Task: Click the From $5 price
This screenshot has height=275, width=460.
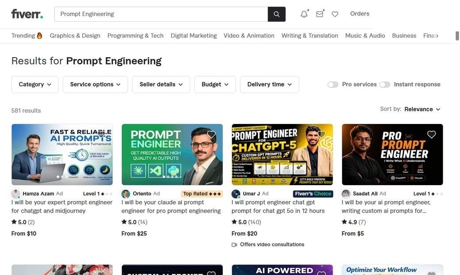Action: tap(353, 233)
